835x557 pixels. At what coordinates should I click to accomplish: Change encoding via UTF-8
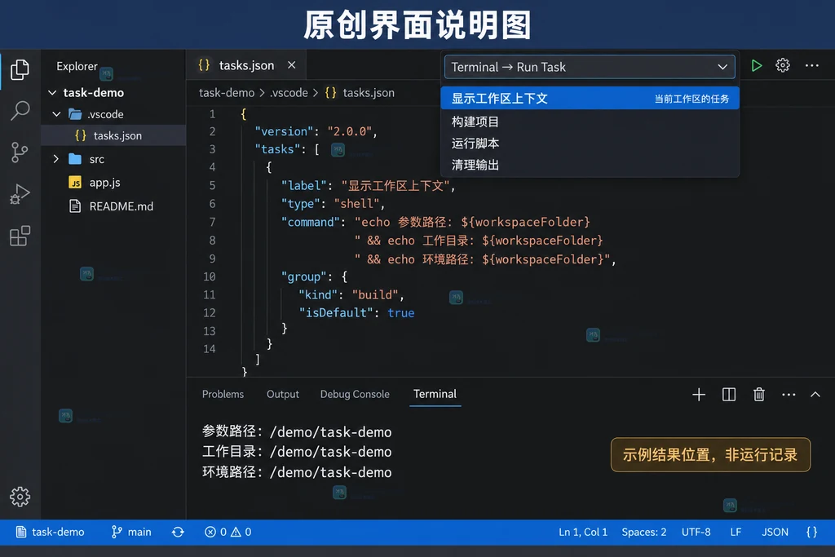pyautogui.click(x=696, y=532)
